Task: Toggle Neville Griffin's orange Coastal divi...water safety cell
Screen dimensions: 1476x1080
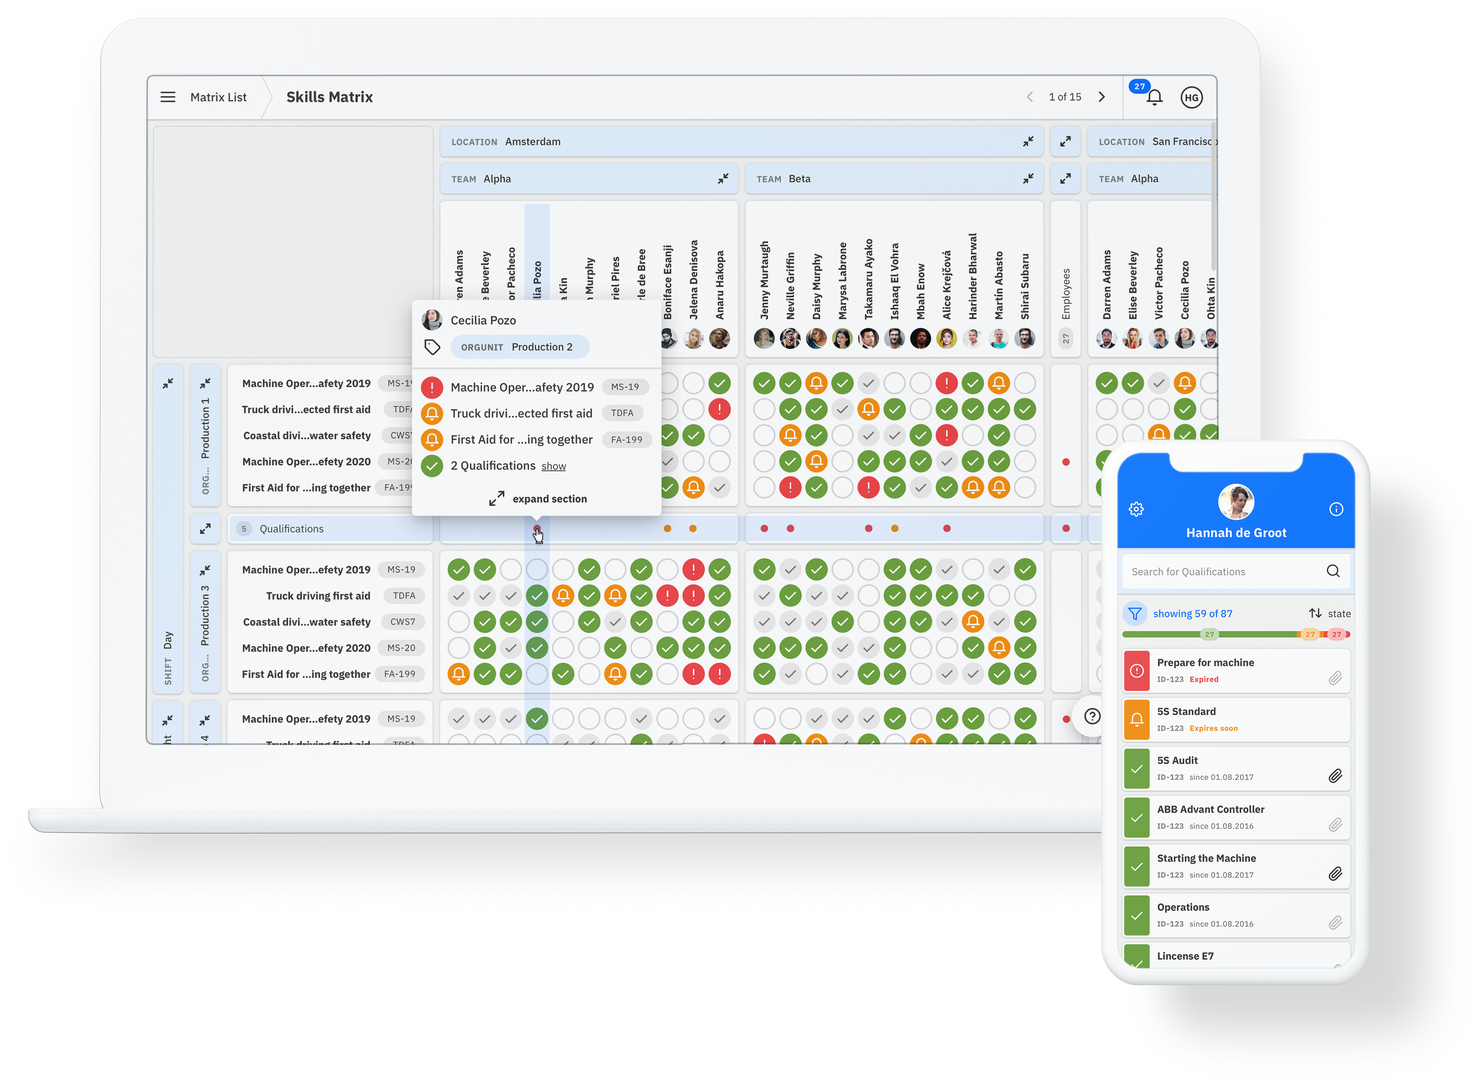Action: click(790, 436)
